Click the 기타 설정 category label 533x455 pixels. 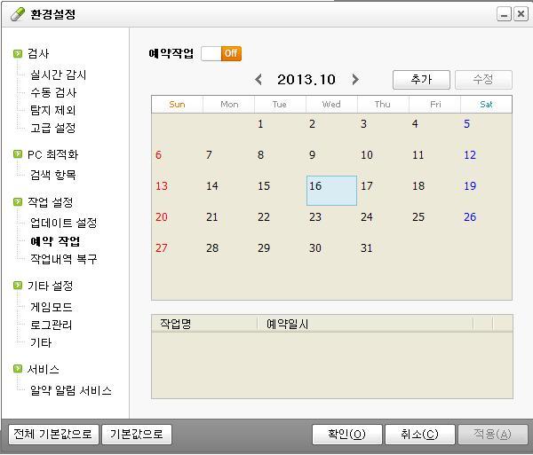point(50,286)
